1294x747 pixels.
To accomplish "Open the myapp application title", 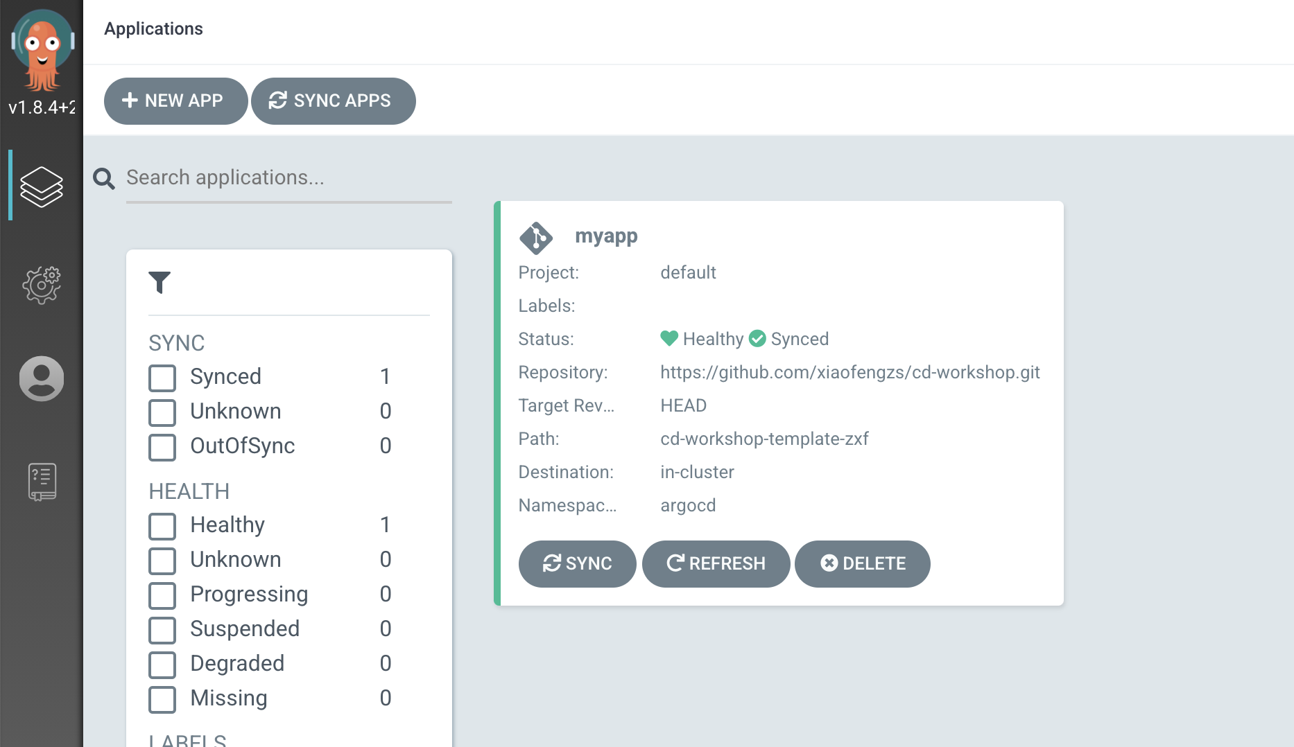I will pos(606,236).
